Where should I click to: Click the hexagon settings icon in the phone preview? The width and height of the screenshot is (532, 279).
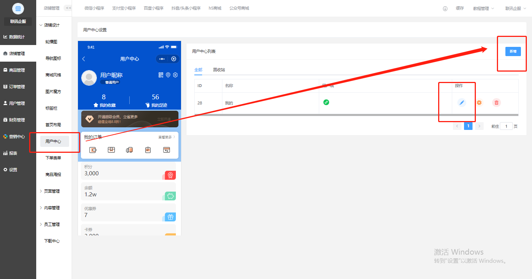[x=175, y=75]
